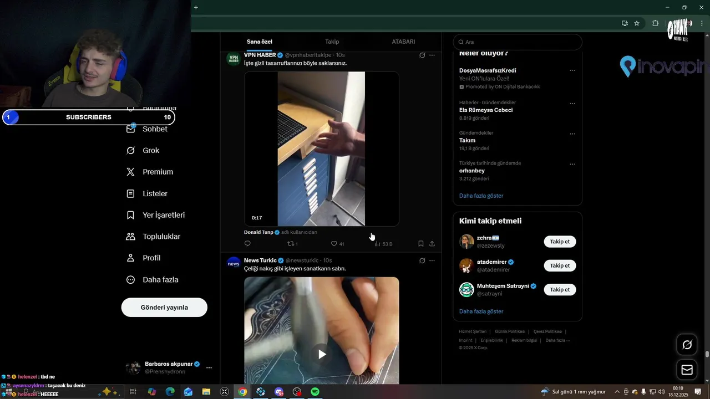Open options for DosyaMasrafsızKredi trend
Image resolution: width=710 pixels, height=399 pixels.
click(x=572, y=70)
